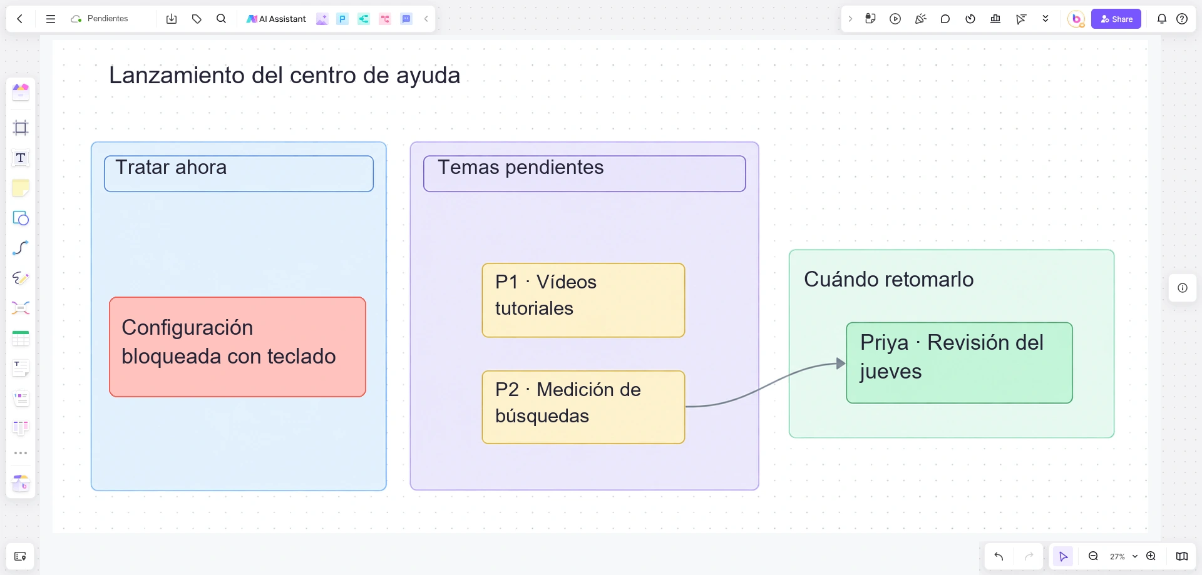The width and height of the screenshot is (1202, 575).
Task: Click the Temas pendientes header box
Action: tap(585, 173)
